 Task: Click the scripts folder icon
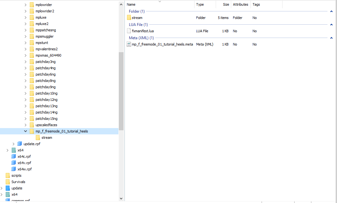pyautogui.click(x=8, y=175)
